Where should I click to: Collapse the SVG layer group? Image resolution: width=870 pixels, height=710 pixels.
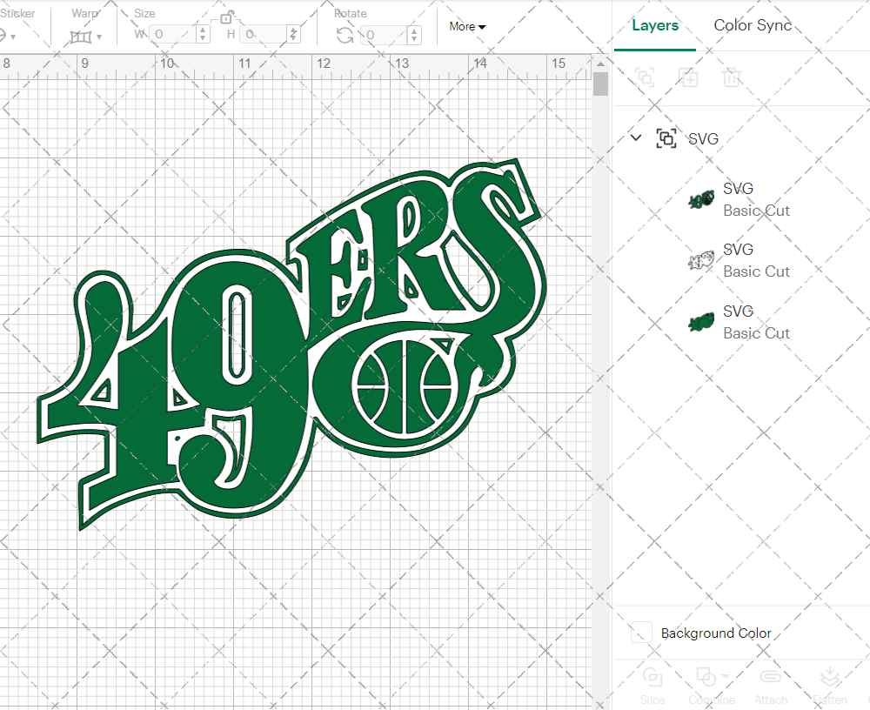pyautogui.click(x=635, y=138)
